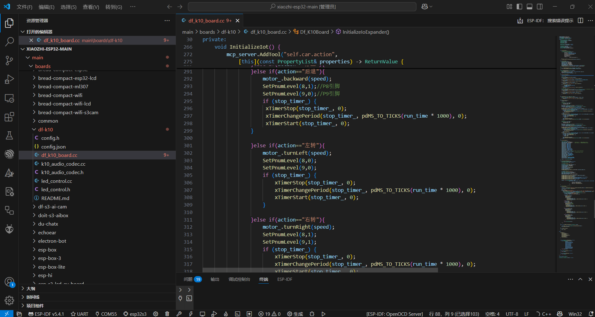Expand the esp-box folder
The image size is (595, 317).
(47, 250)
